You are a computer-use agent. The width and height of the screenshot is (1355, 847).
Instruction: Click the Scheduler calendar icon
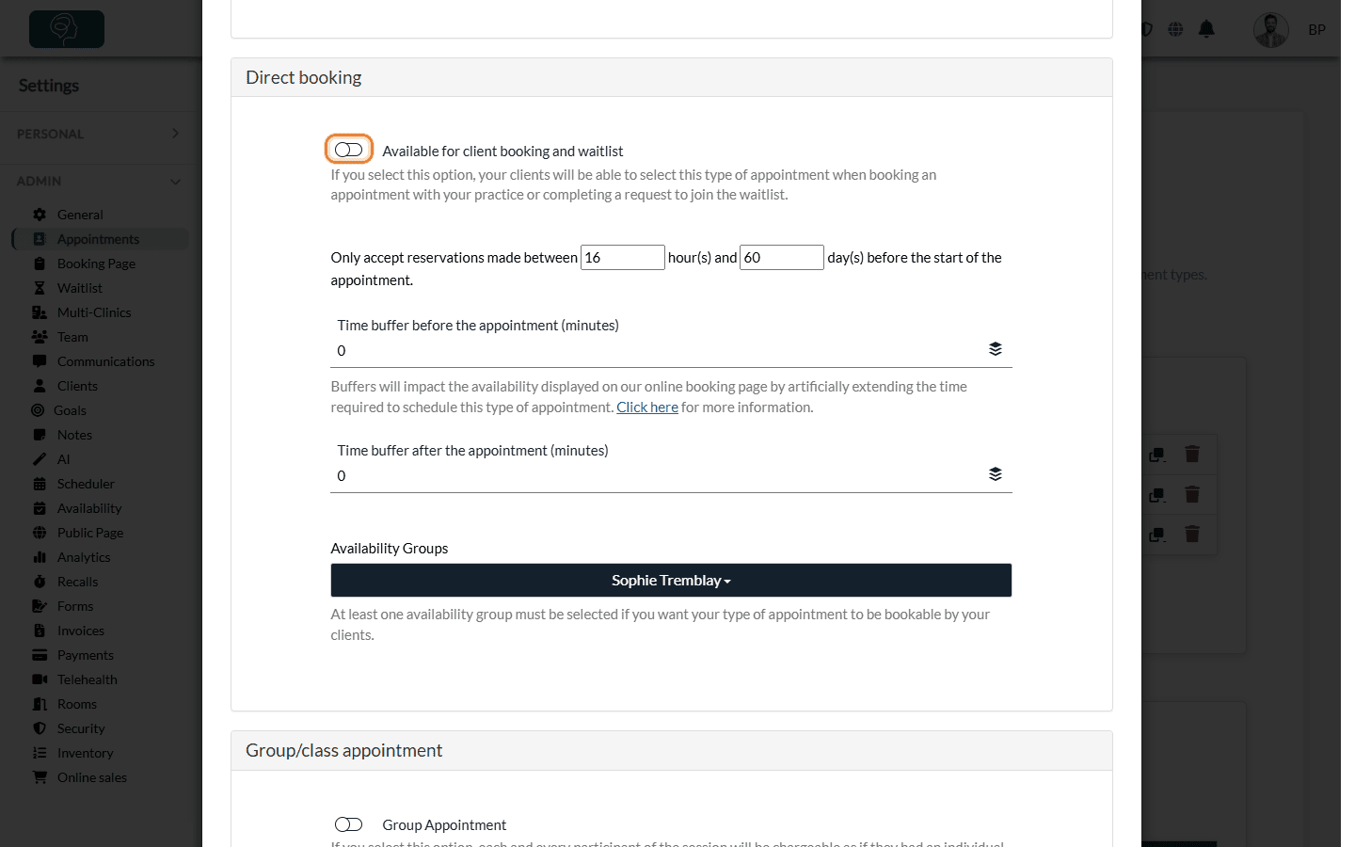[40, 484]
